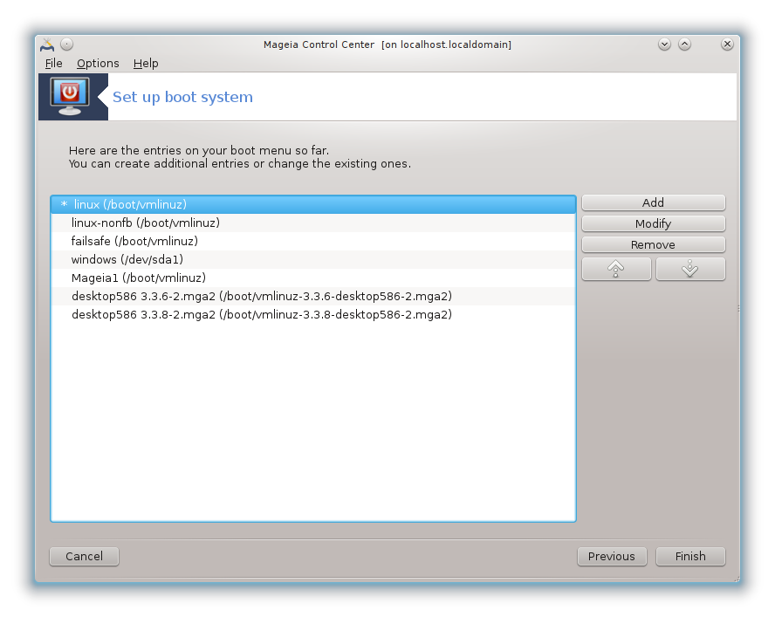The height and width of the screenshot is (617, 775).
Task: Remove the selected boot entry
Action: coord(654,244)
